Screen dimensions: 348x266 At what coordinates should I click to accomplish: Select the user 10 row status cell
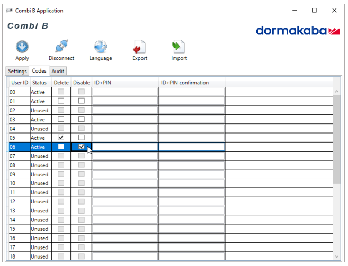[x=40, y=183]
